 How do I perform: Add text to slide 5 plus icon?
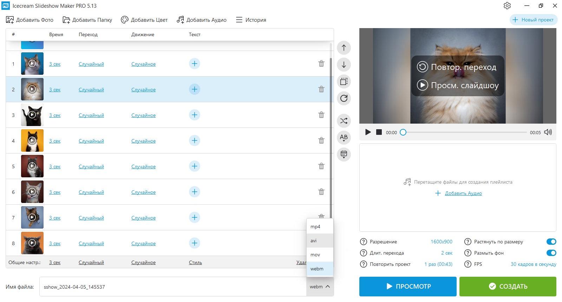[194, 166]
